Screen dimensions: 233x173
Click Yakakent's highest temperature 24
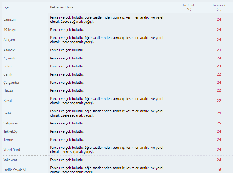(219, 160)
